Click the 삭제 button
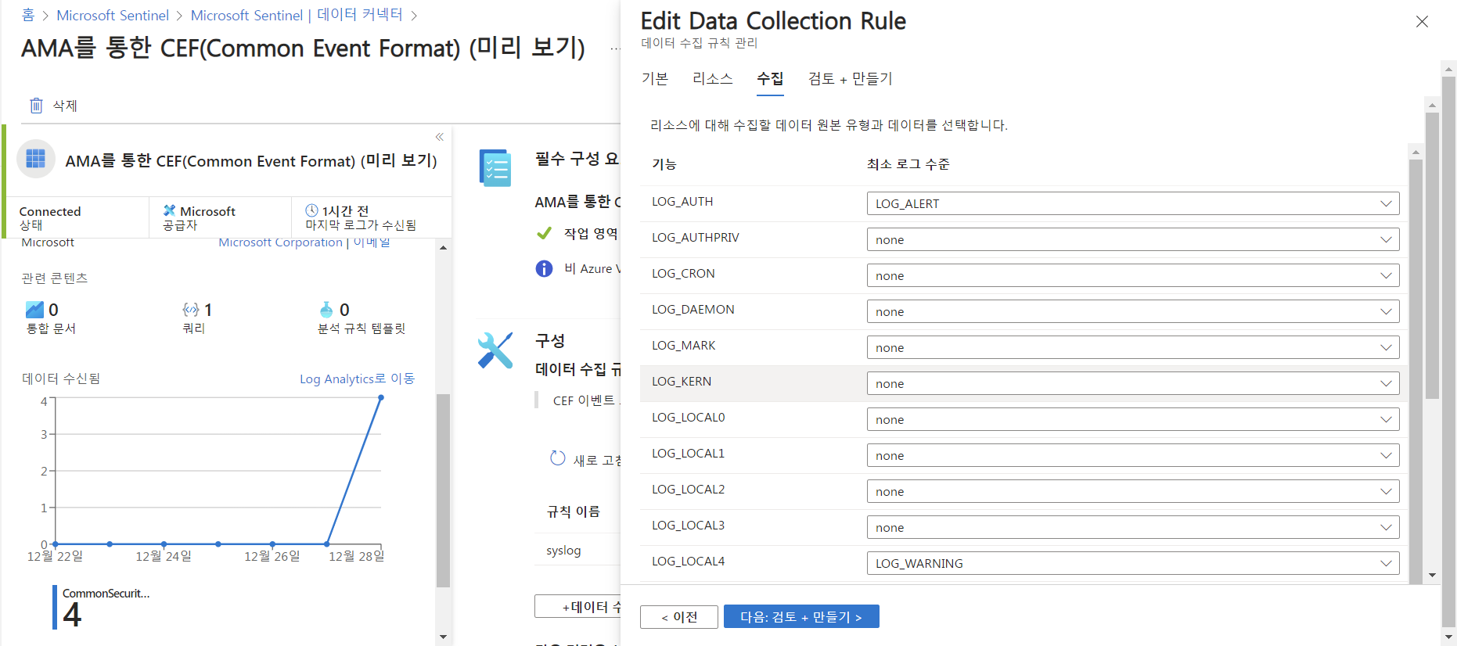 coord(53,106)
